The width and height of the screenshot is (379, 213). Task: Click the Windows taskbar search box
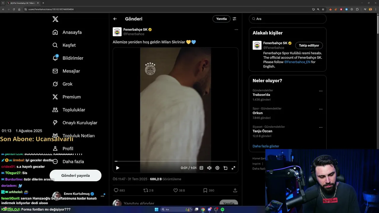coord(176,209)
